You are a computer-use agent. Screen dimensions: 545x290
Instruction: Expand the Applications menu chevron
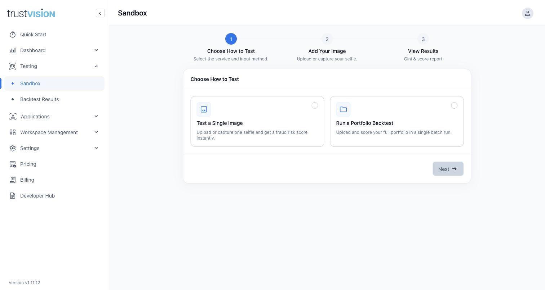(96, 117)
